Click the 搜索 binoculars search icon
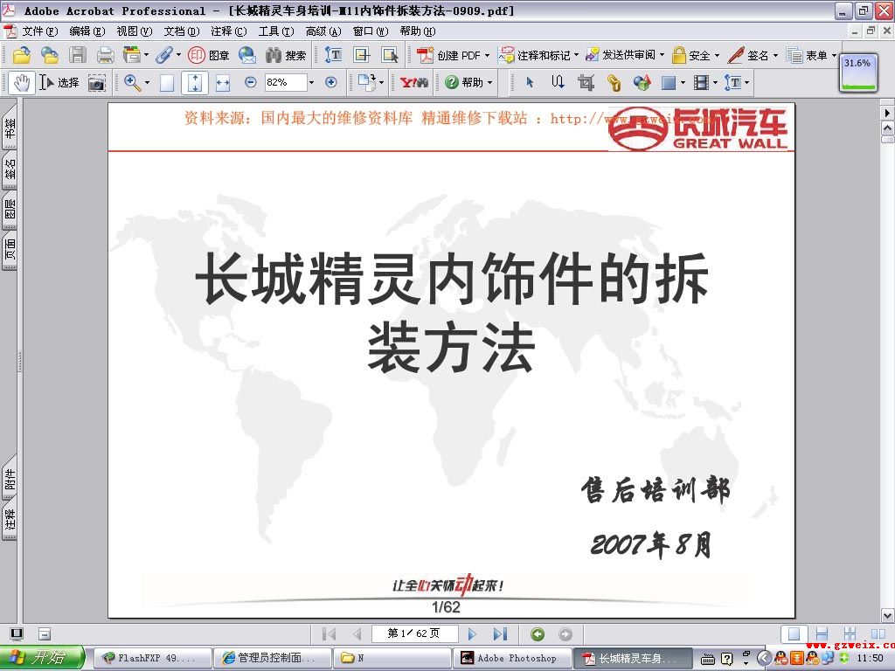 [x=286, y=55]
